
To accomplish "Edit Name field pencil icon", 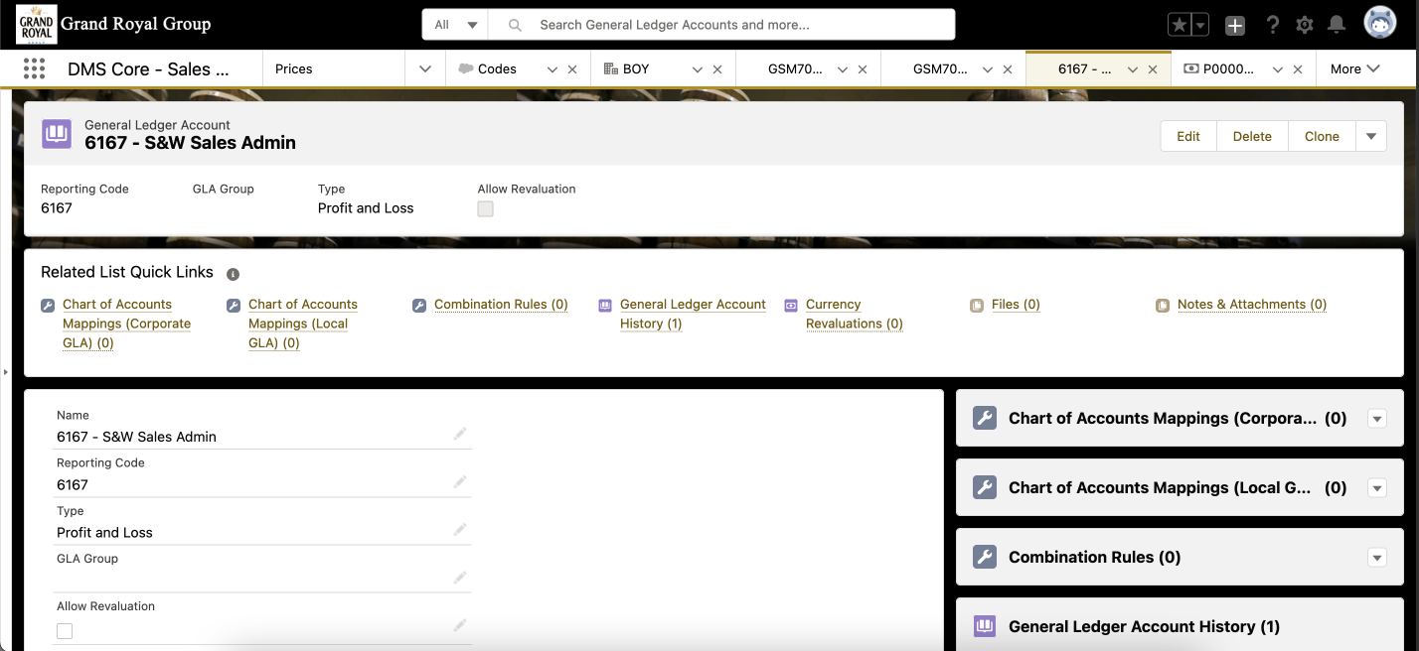I will coord(460,434).
